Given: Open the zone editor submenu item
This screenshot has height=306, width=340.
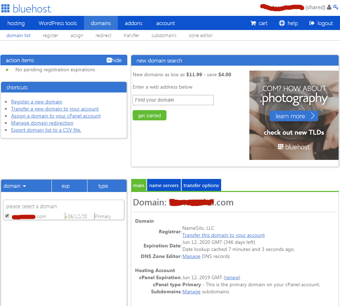Looking at the screenshot, I should pos(201,35).
